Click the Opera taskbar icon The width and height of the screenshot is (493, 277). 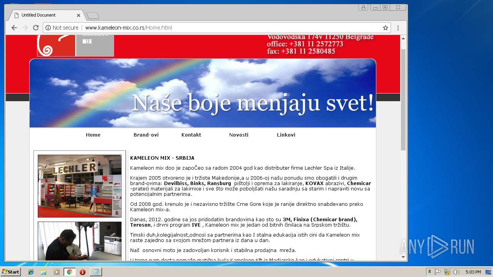[82, 272]
